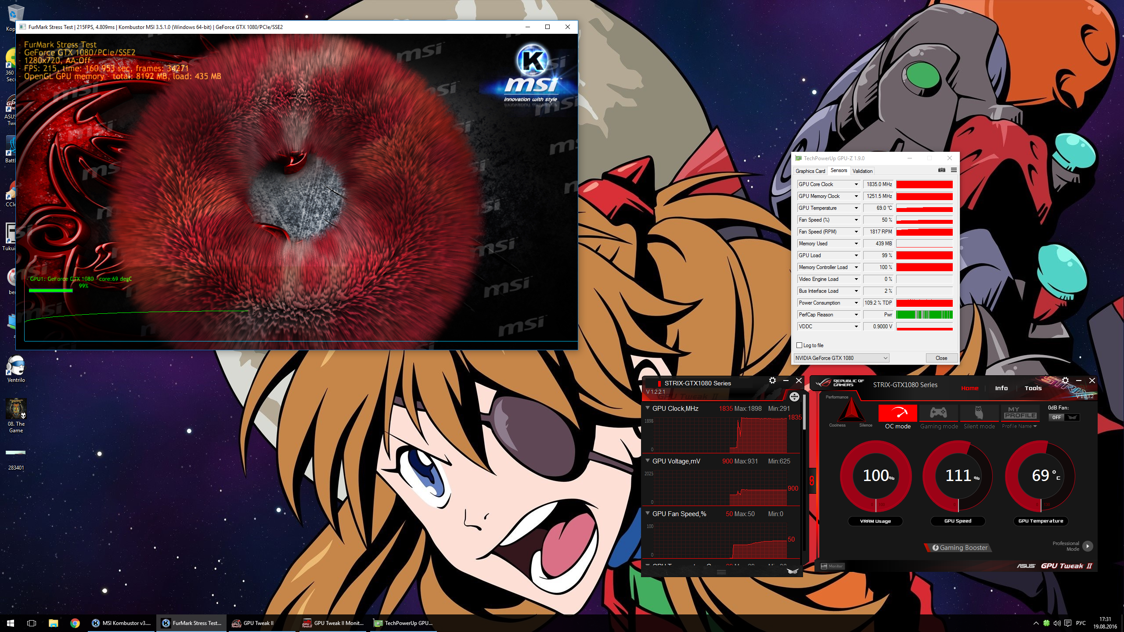Click the monitor drag/move round icon

tap(794, 397)
